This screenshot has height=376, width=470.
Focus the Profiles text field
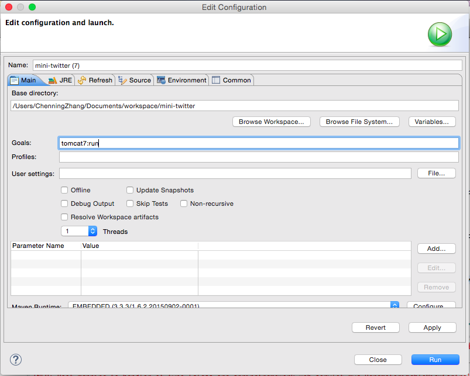tap(259, 157)
